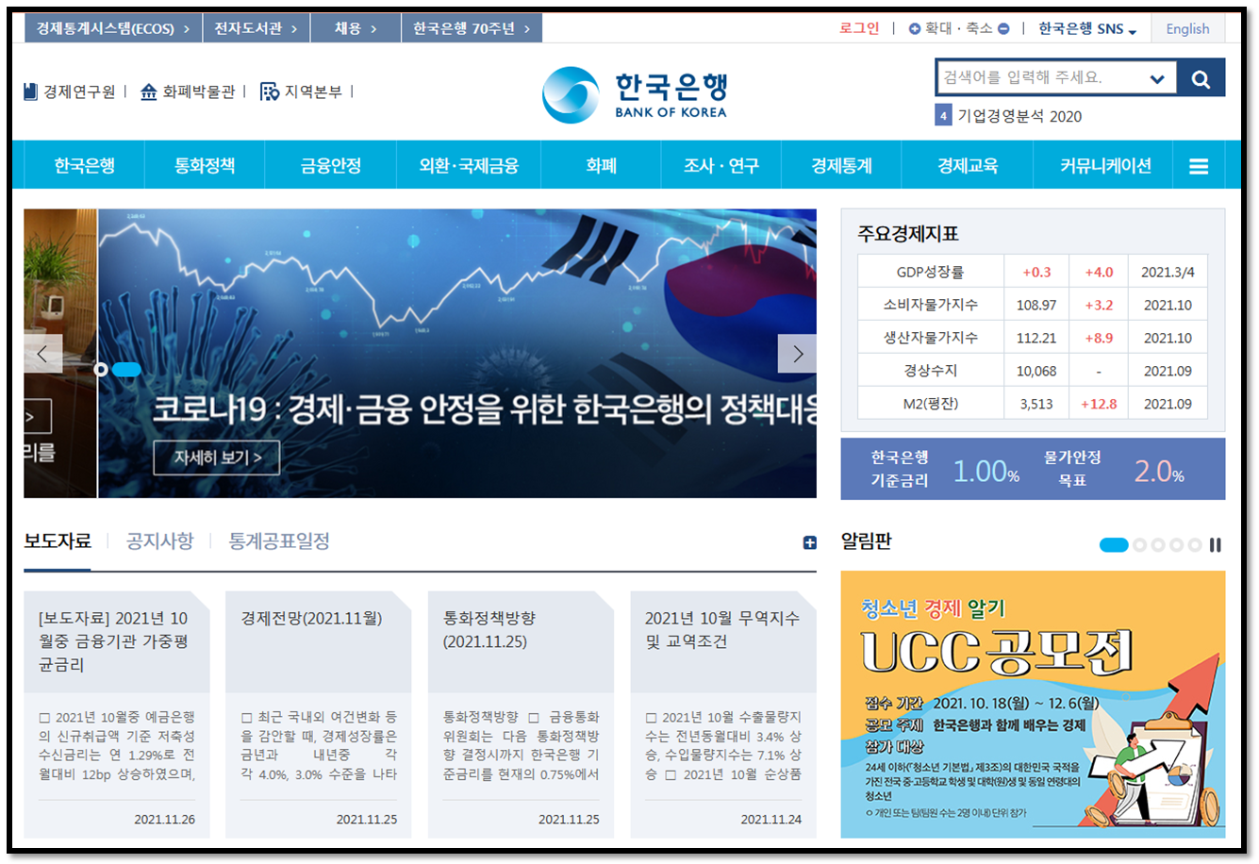
Task: Click the plus icon beside 통계공표일정
Action: click(x=809, y=542)
